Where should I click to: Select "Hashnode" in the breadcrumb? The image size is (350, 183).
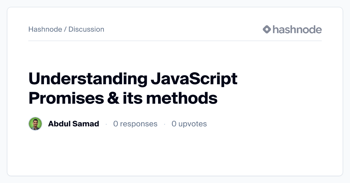tap(45, 29)
